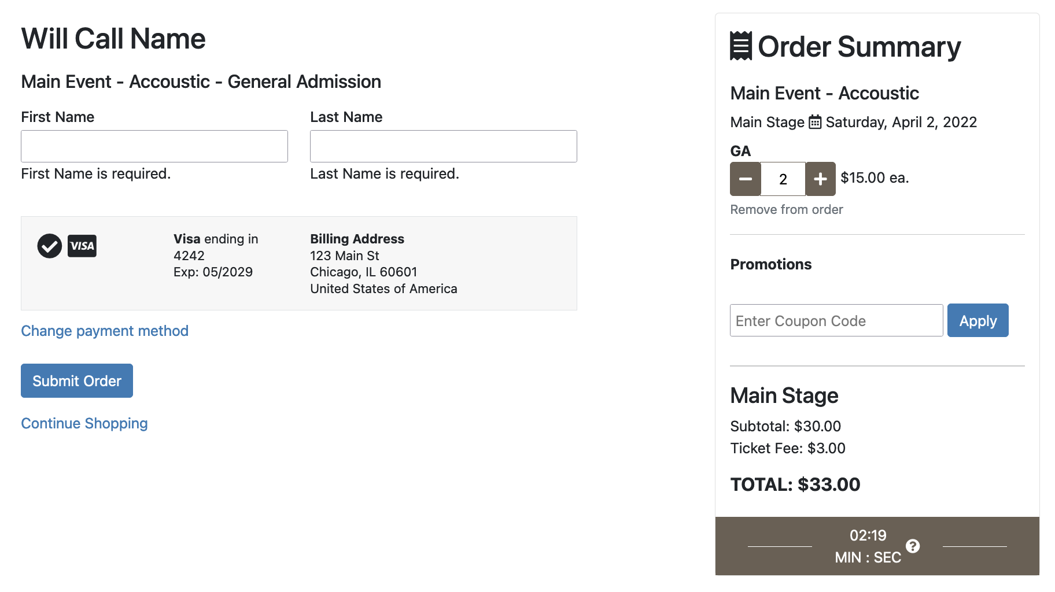Focus the First Name input field
Image resolution: width=1055 pixels, height=592 pixels.
point(154,146)
